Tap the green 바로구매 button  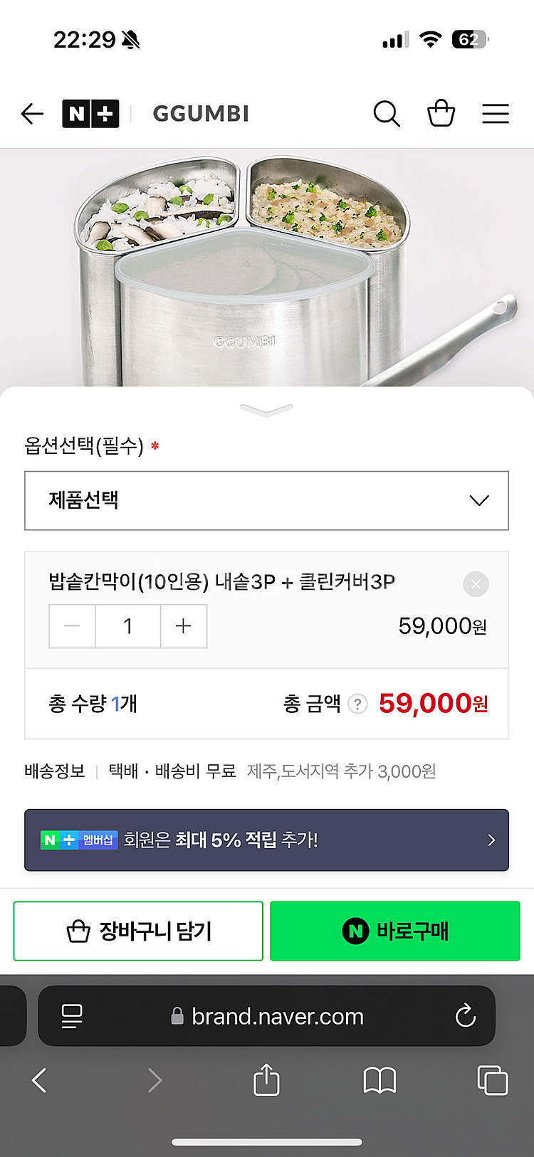point(395,931)
